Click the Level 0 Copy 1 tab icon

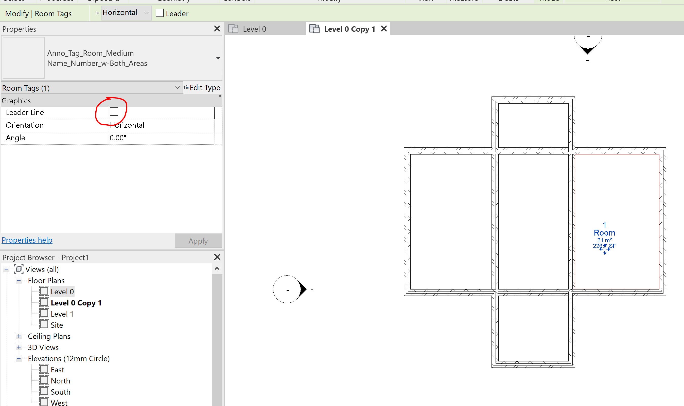click(x=314, y=28)
